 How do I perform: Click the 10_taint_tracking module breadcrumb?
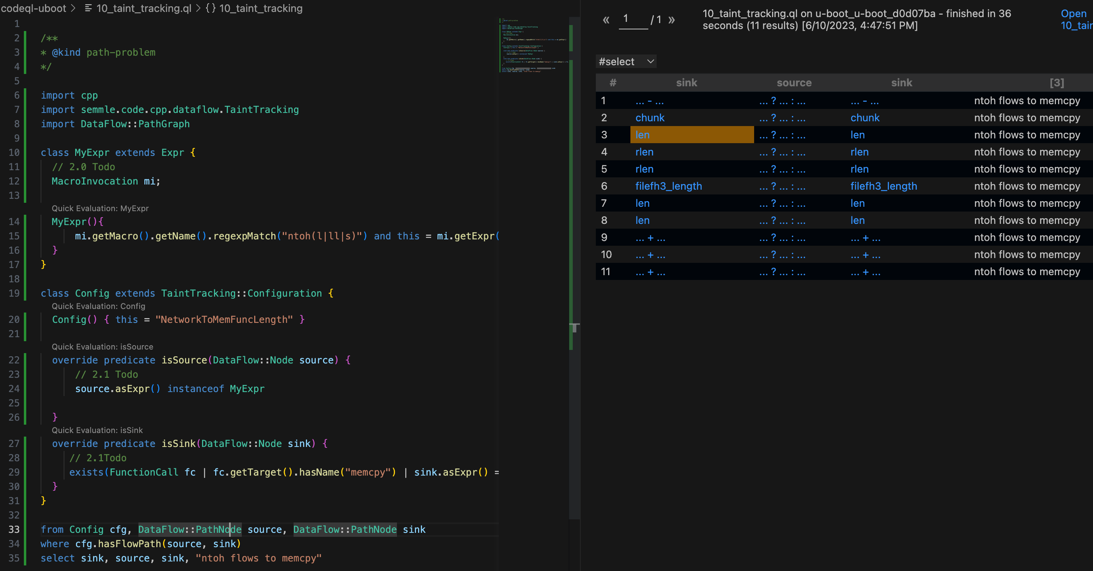261,8
